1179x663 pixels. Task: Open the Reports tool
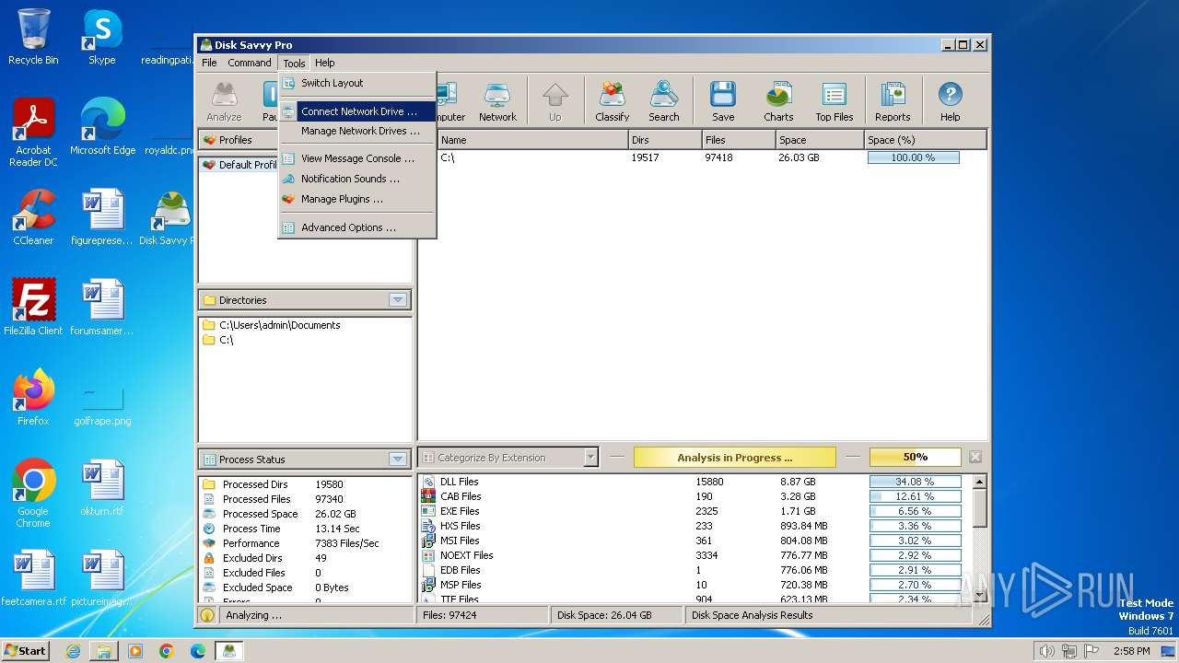click(x=893, y=101)
